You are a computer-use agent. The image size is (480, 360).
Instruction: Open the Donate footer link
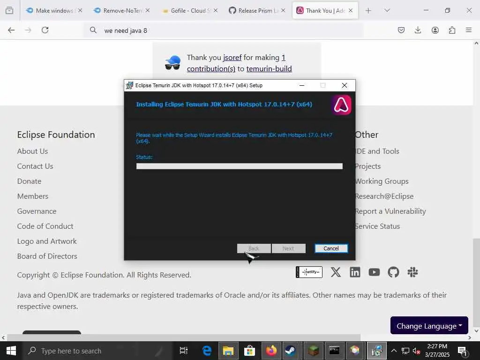click(29, 181)
